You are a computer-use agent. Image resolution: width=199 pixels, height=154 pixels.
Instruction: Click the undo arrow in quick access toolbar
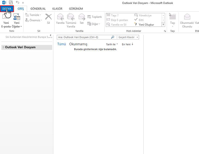tap(17, 3)
